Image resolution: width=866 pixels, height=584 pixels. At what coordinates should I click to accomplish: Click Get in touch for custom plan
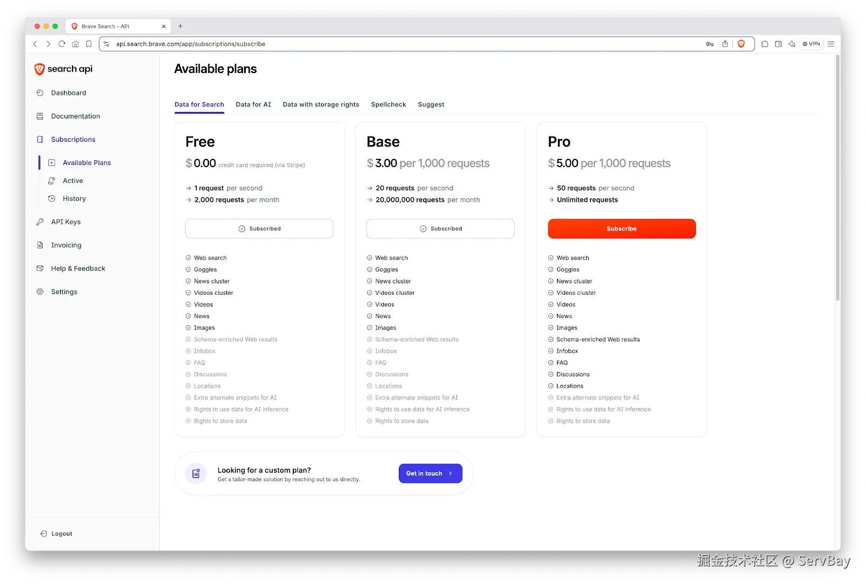(x=430, y=473)
